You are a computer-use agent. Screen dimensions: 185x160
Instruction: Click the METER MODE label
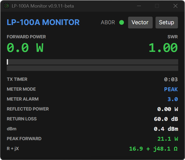click(21, 89)
